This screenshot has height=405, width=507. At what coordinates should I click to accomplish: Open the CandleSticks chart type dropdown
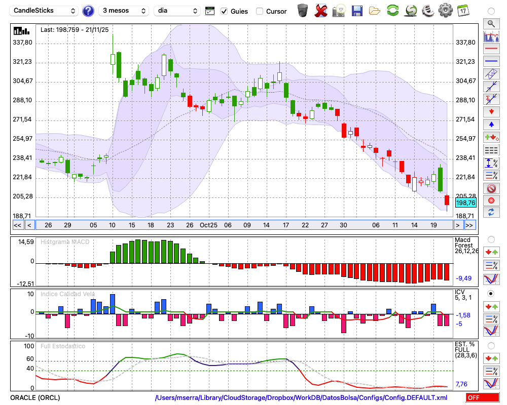(45, 11)
